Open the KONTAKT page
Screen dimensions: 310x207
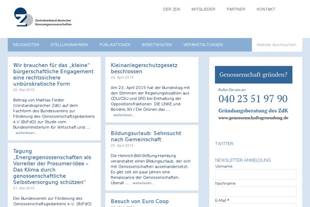pyautogui.click(x=266, y=9)
